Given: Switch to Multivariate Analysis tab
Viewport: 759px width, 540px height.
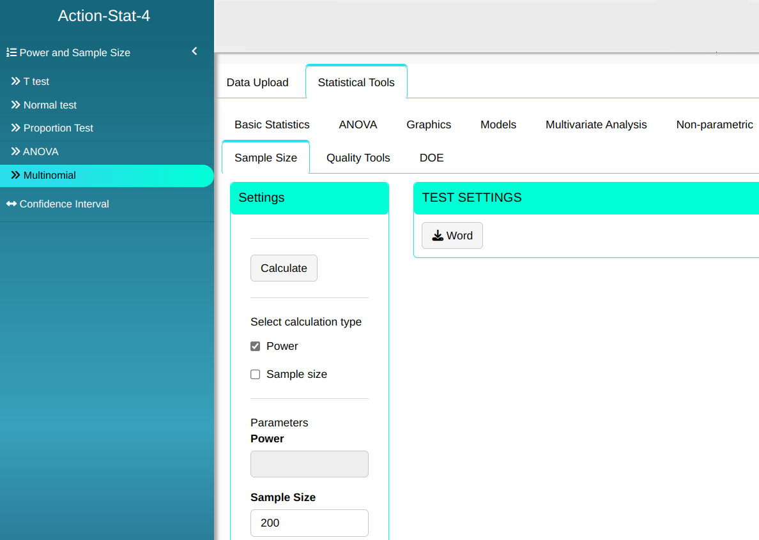Looking at the screenshot, I should 596,124.
